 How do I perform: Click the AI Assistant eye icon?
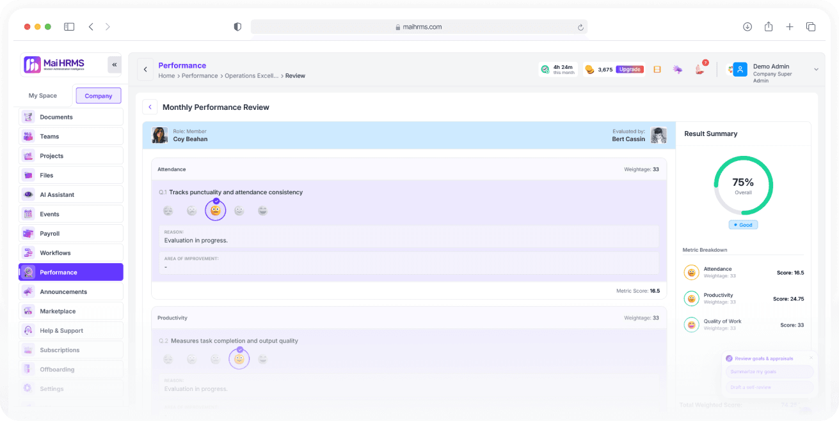28,194
